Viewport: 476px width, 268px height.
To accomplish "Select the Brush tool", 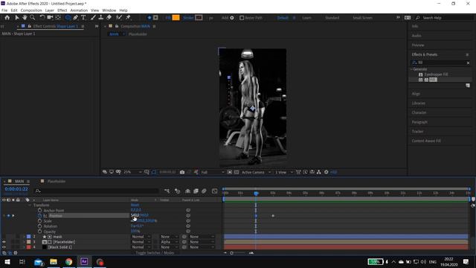I will click(x=93, y=18).
